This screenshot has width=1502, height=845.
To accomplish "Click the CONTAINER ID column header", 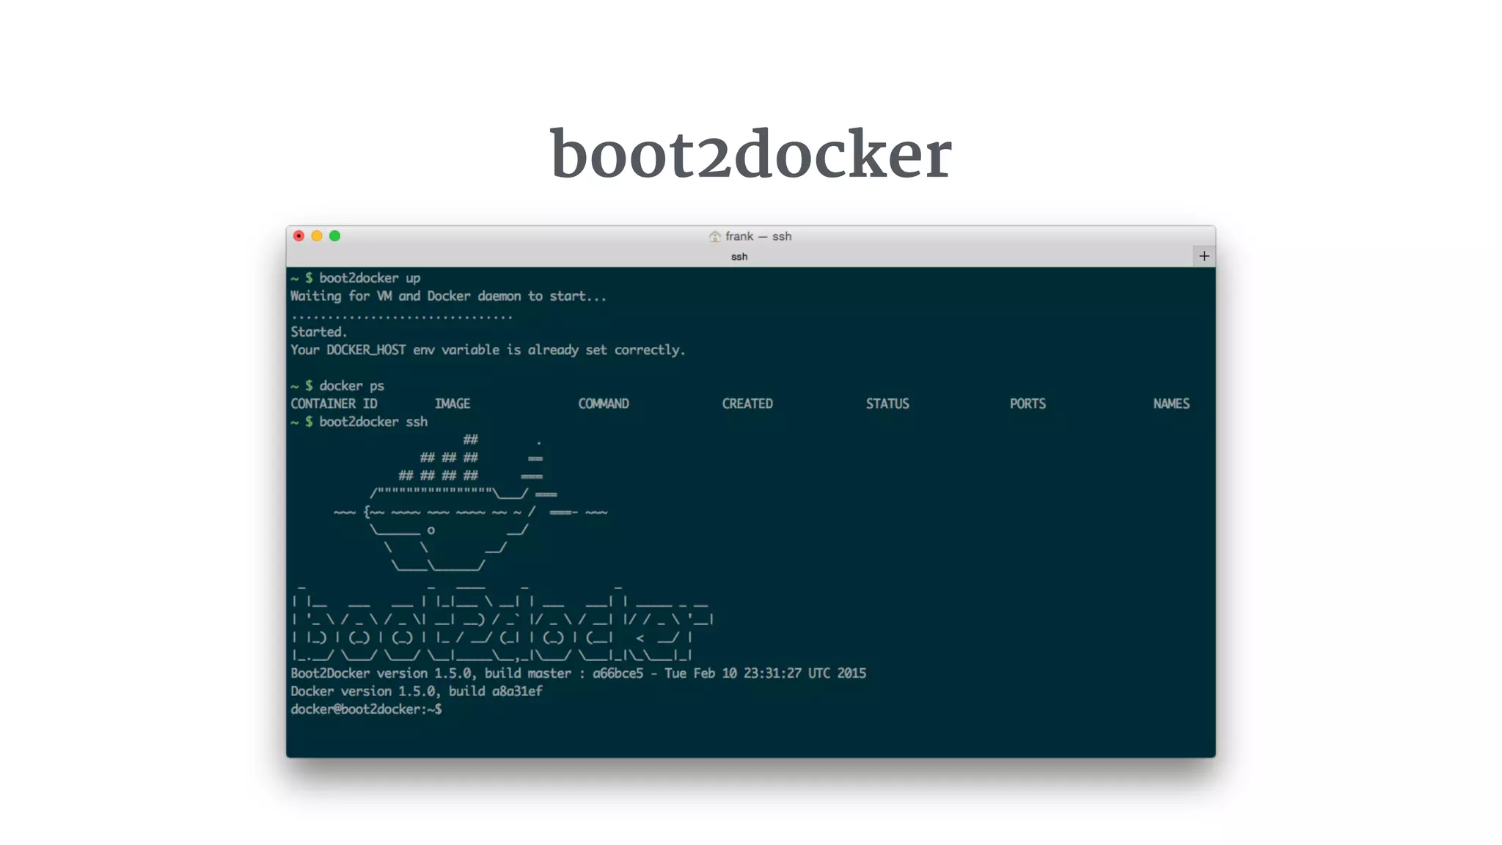I will coord(334,403).
